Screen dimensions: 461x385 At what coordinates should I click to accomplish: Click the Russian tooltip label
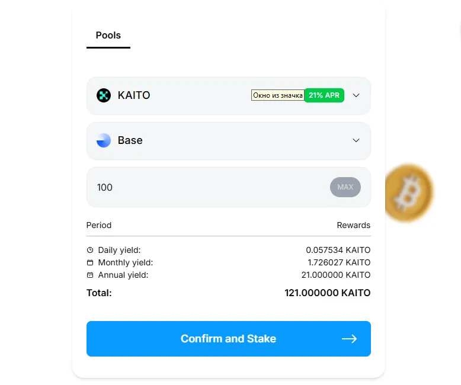coord(277,95)
